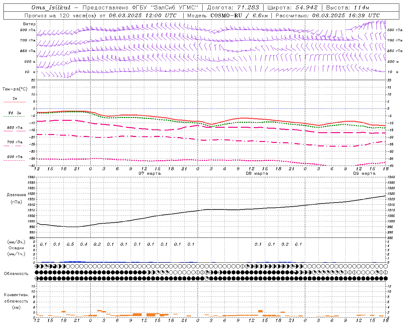Select the provider text ФГБУ "ЗапСиб УГМС"
The image size is (404, 323).
(166, 8)
